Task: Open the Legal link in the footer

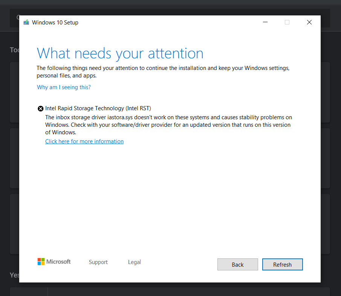Action: point(134,262)
